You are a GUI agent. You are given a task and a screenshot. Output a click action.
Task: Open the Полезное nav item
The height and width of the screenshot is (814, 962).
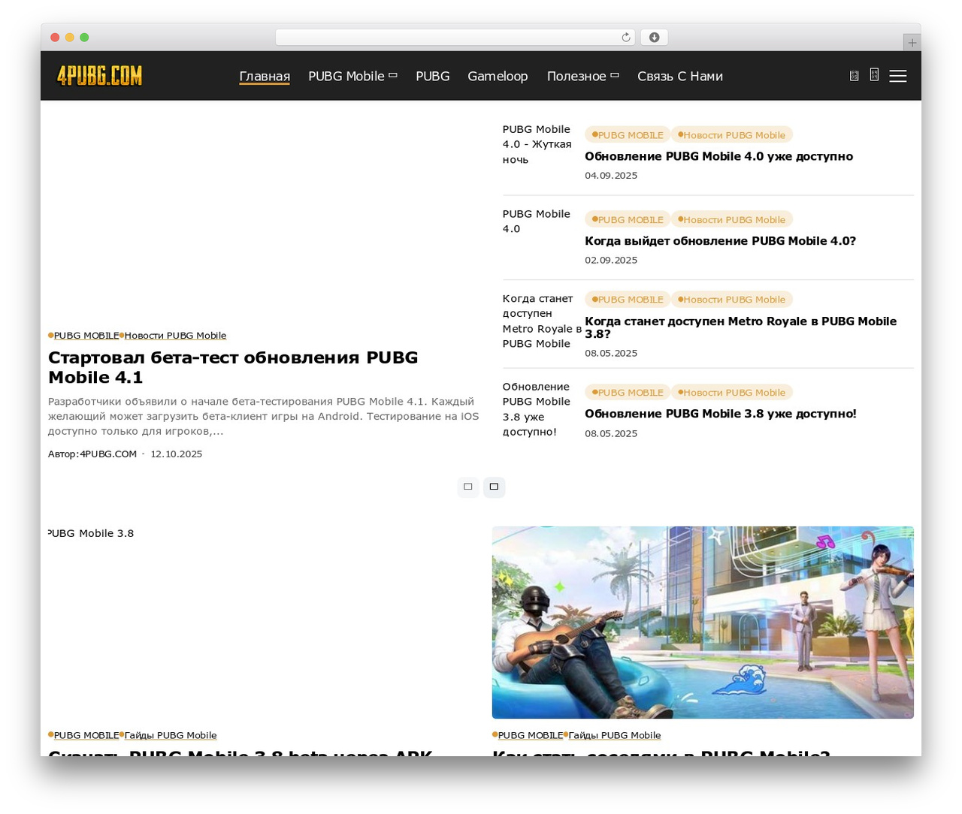coord(576,76)
